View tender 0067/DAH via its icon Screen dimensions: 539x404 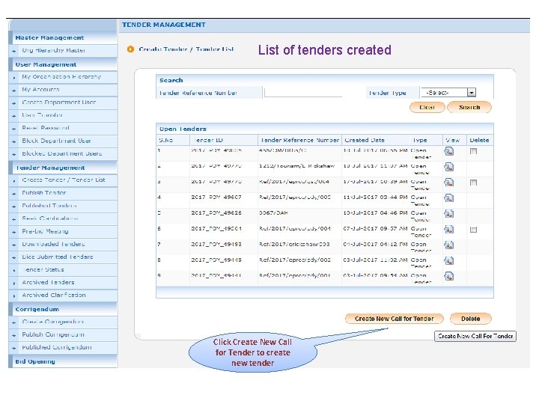pos(448,214)
